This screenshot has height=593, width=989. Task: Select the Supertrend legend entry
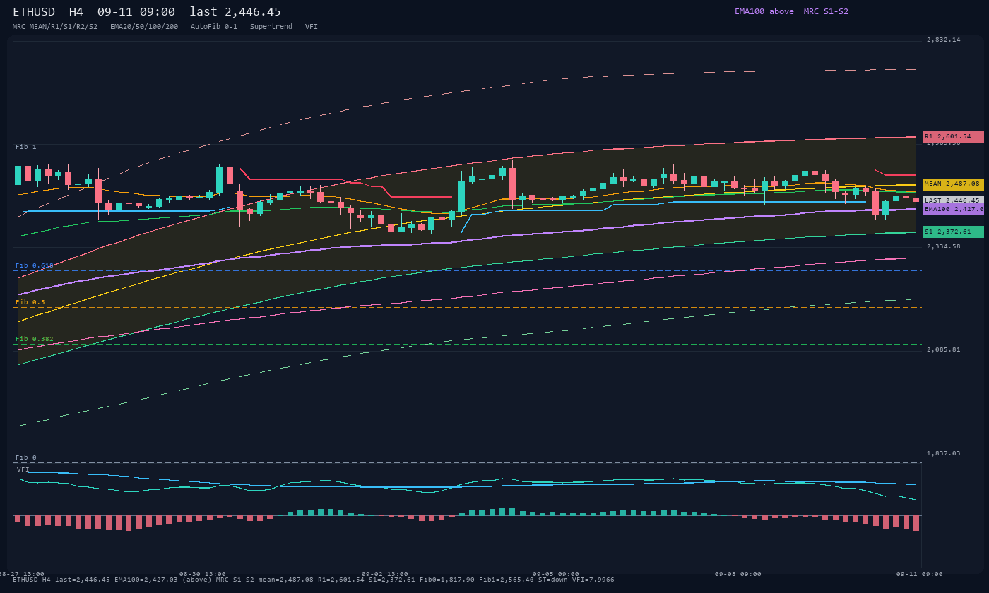click(271, 27)
